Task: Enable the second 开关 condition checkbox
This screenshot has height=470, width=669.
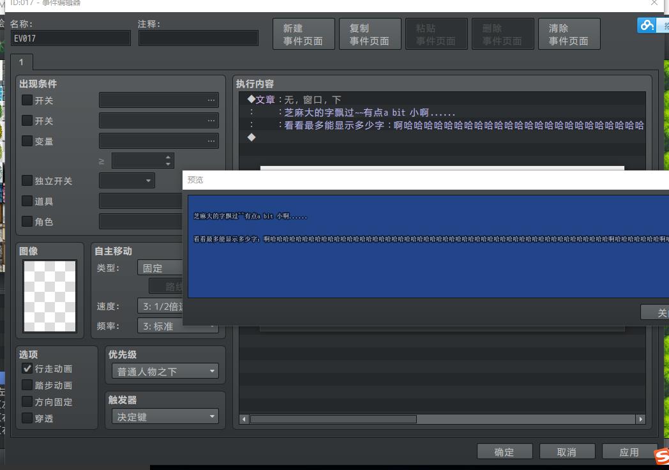Action: tap(27, 121)
